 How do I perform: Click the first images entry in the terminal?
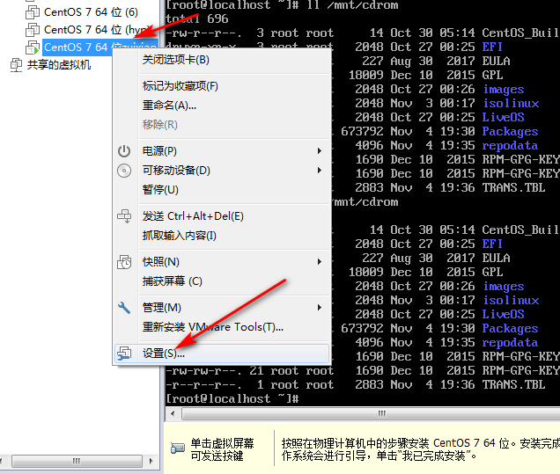tap(504, 89)
